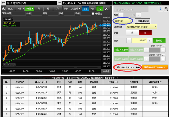Viewport: 169px width, 117px height.
Task: Select 日 (daily) timeframe
Action: tap(39, 9)
